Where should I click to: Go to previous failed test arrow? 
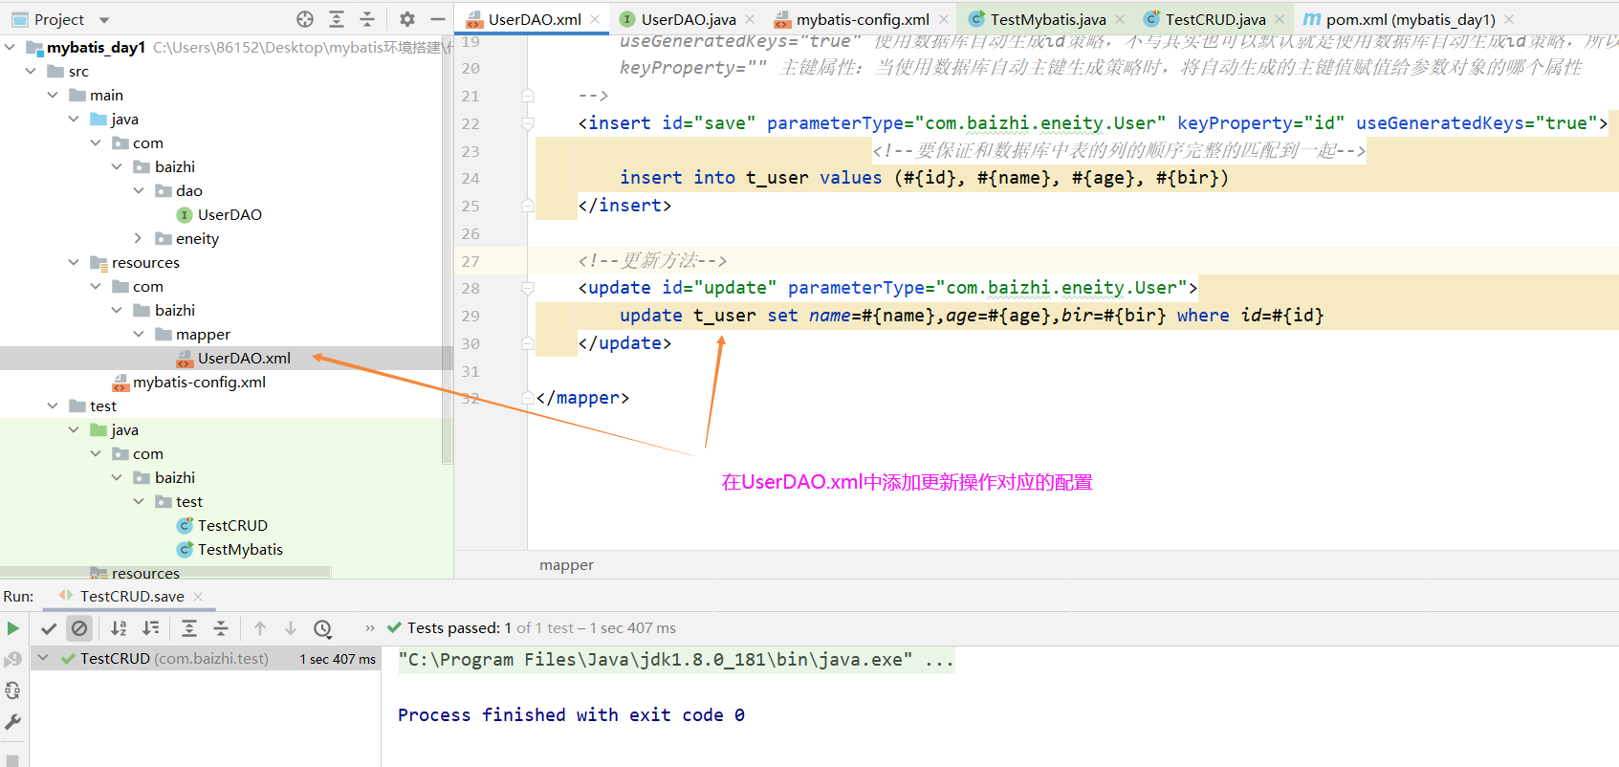click(260, 628)
